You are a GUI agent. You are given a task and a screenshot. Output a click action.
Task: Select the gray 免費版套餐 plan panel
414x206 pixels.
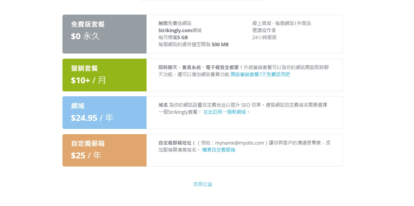[x=104, y=34]
